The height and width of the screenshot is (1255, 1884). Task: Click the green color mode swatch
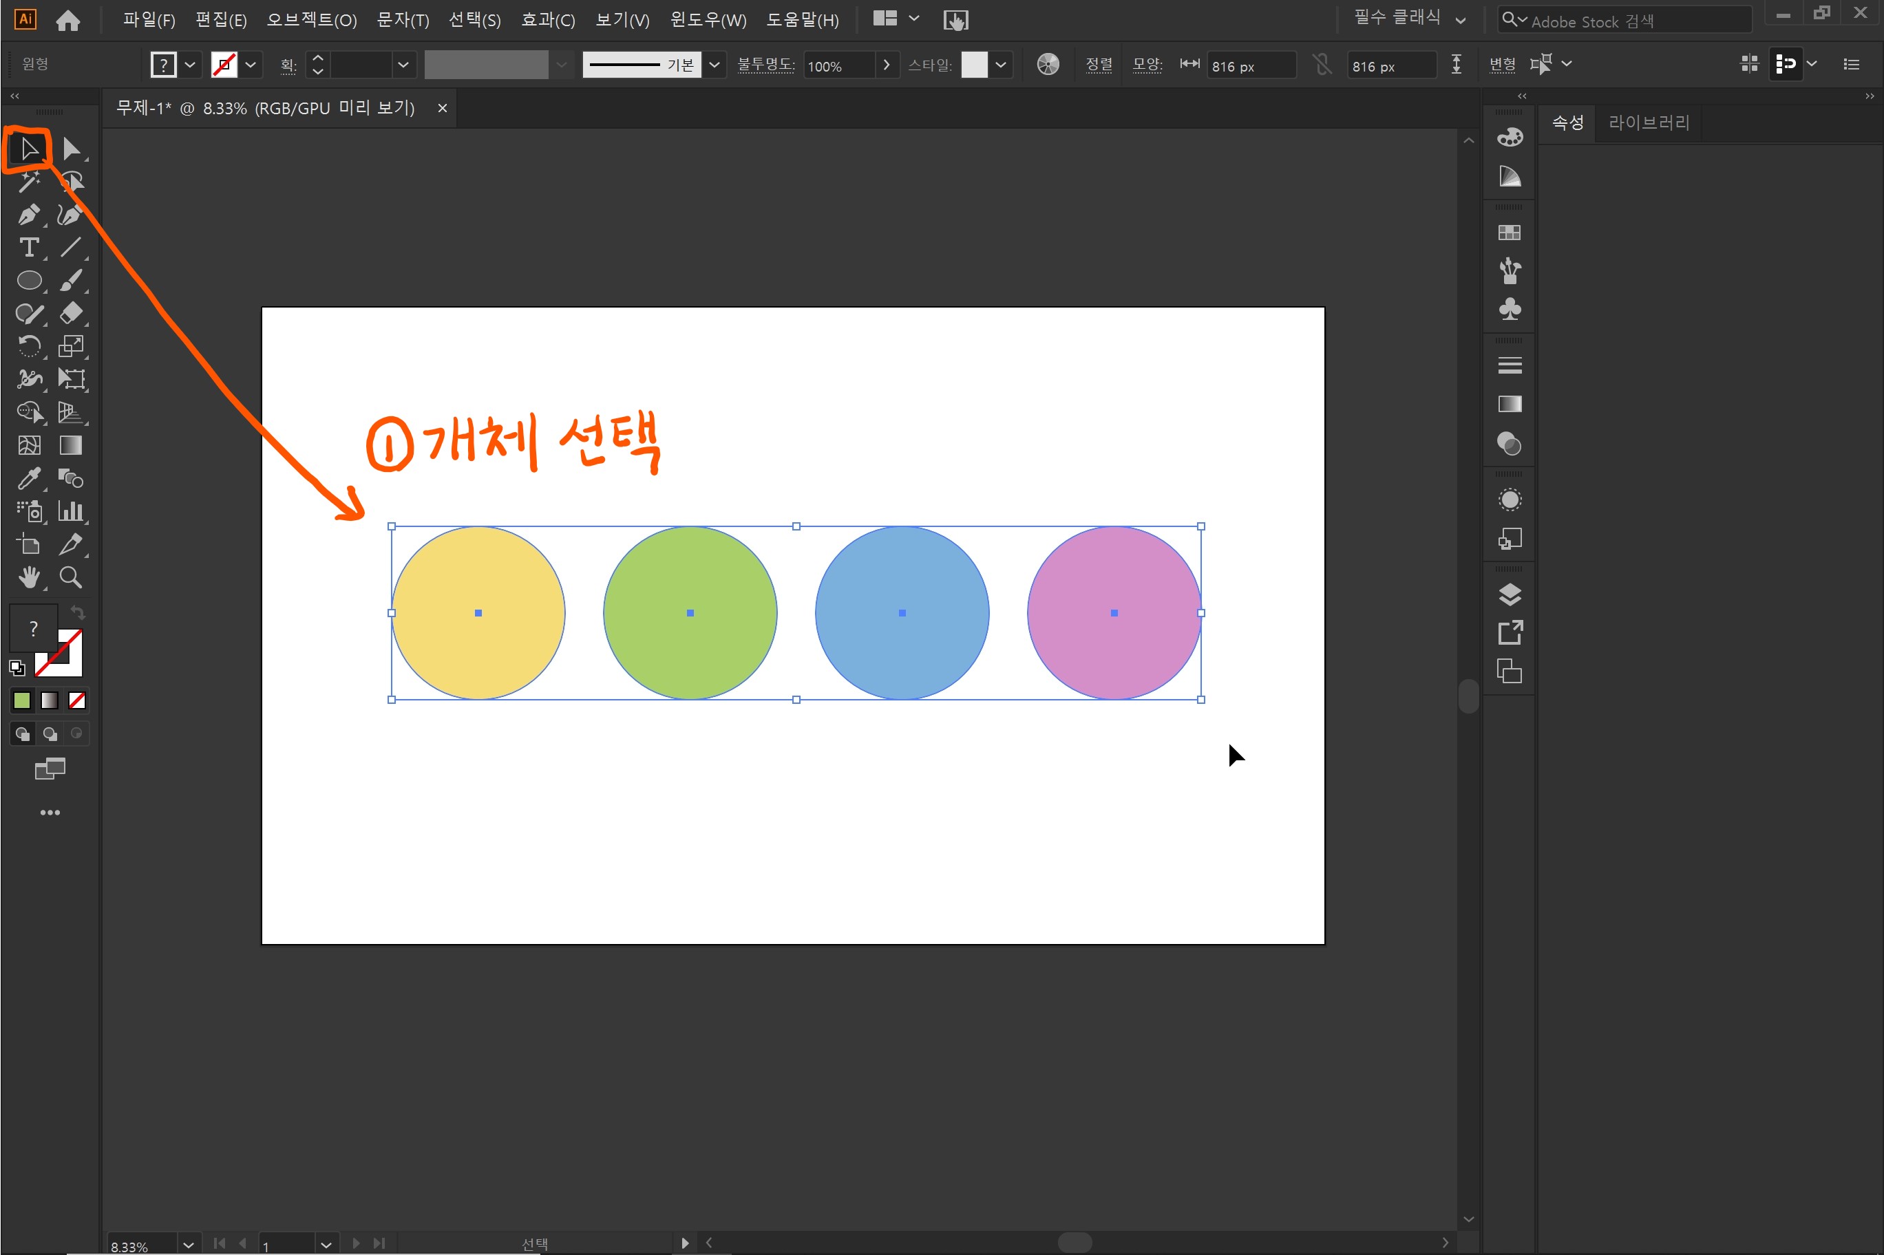tap(21, 701)
